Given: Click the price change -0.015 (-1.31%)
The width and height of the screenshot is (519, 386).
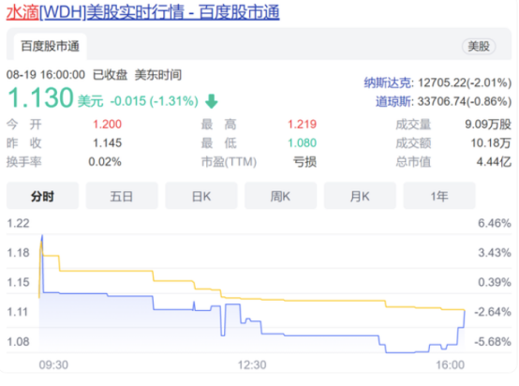Looking at the screenshot, I should [154, 101].
